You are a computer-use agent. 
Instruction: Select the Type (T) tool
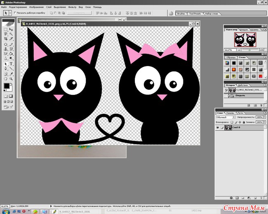coord(11,64)
